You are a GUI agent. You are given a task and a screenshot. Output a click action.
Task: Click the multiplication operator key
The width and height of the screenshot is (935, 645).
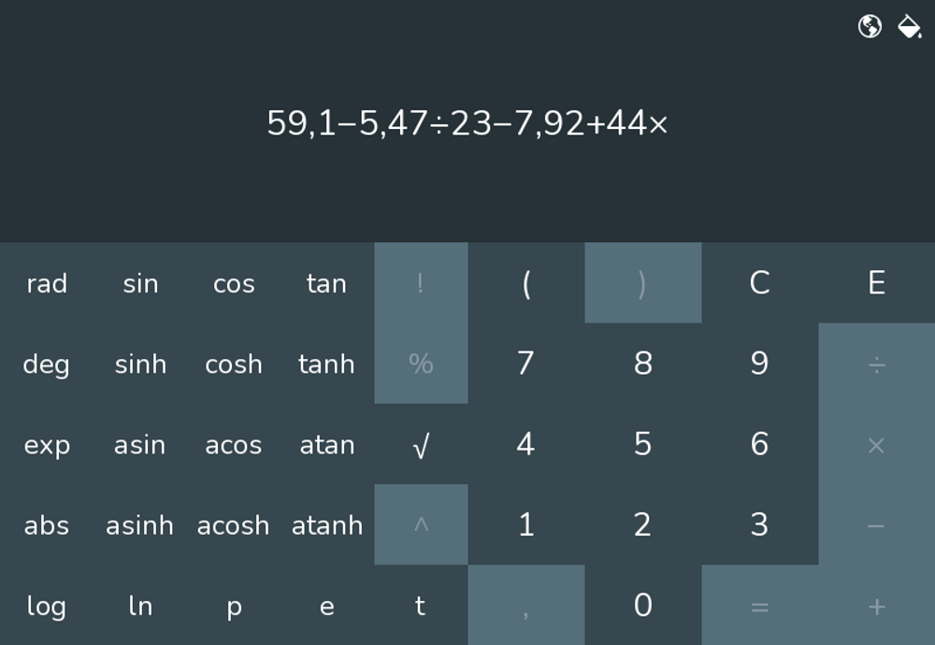point(877,444)
